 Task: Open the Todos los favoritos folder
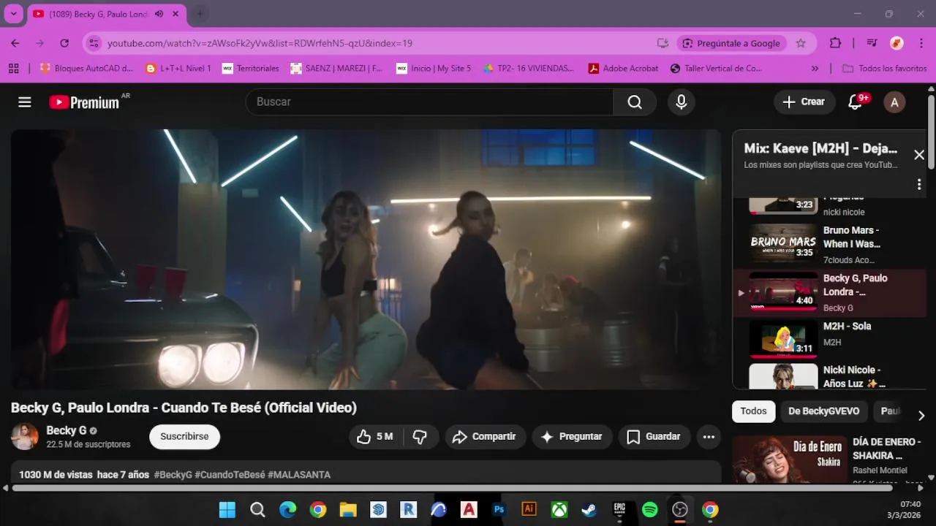click(x=884, y=68)
